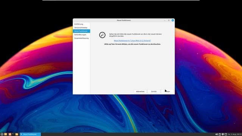
Task: Open the volume control in the tray
Action: pos(217,134)
